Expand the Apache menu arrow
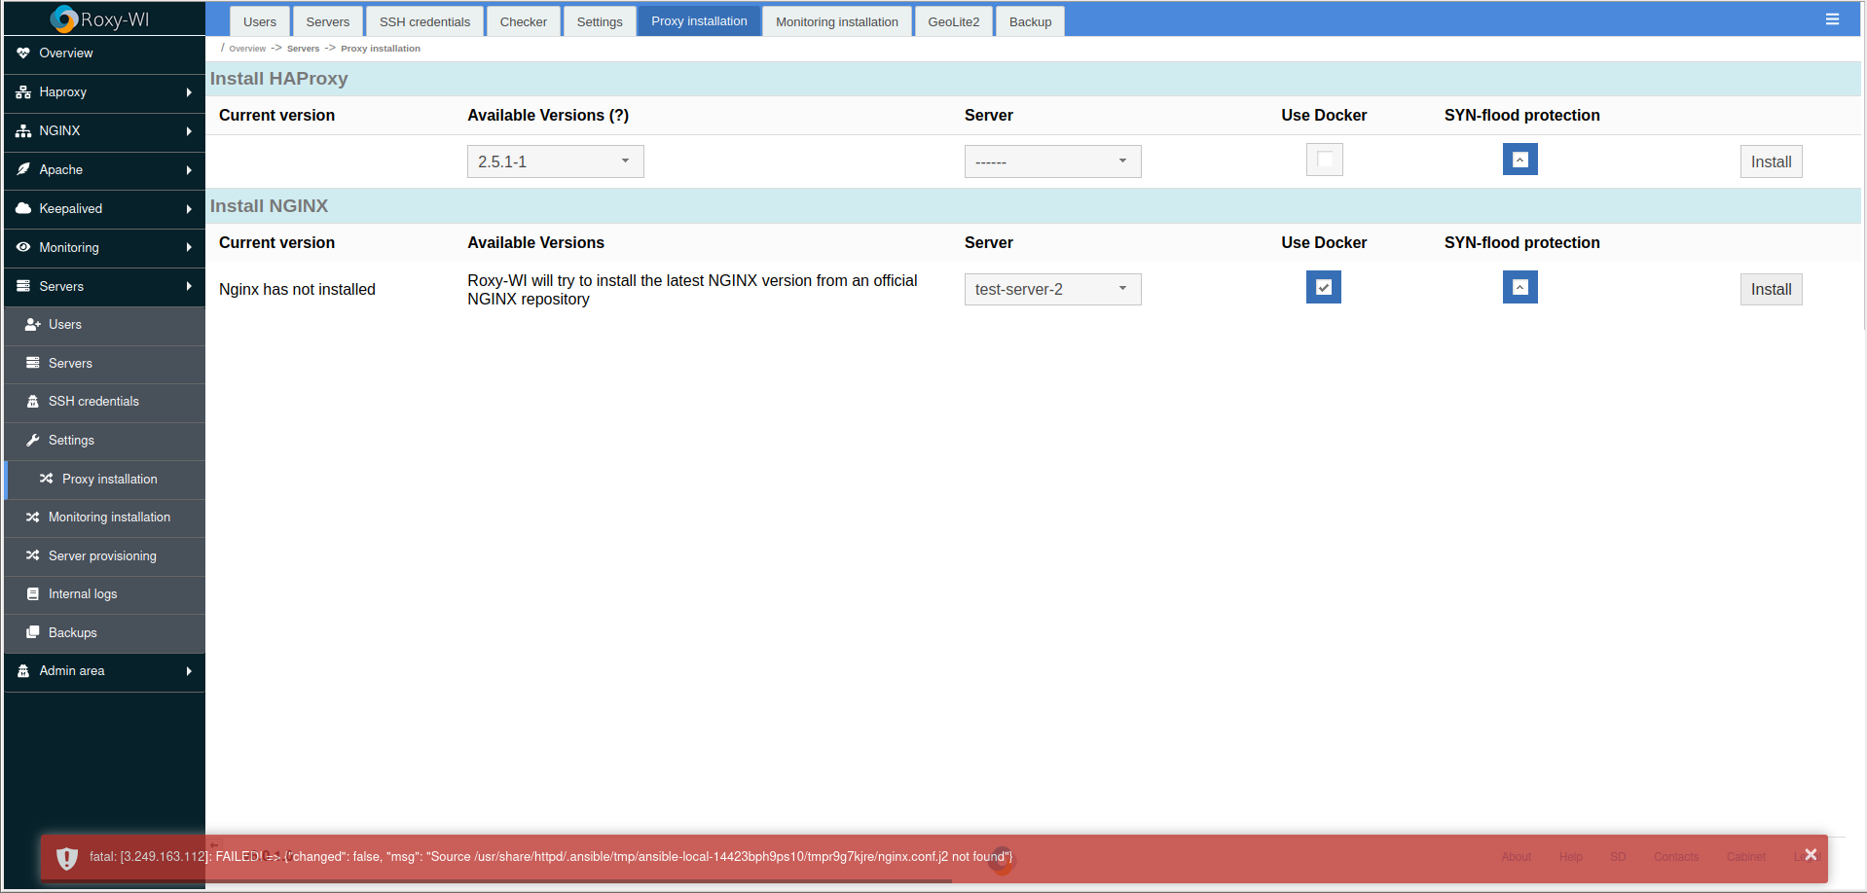Screen dimensions: 1867x893 [x=189, y=169]
